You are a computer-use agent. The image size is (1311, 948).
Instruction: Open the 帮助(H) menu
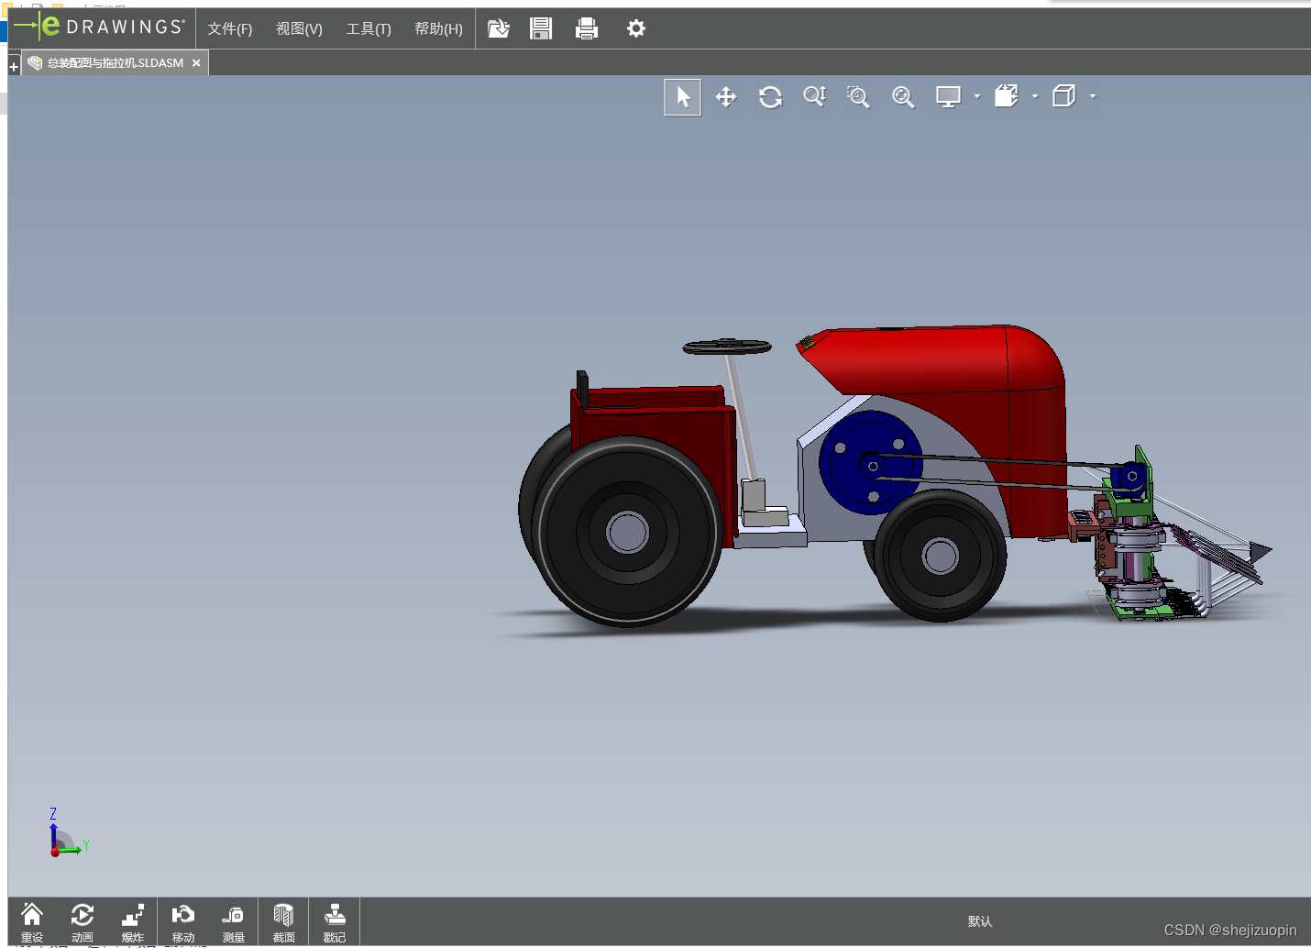pyautogui.click(x=438, y=28)
